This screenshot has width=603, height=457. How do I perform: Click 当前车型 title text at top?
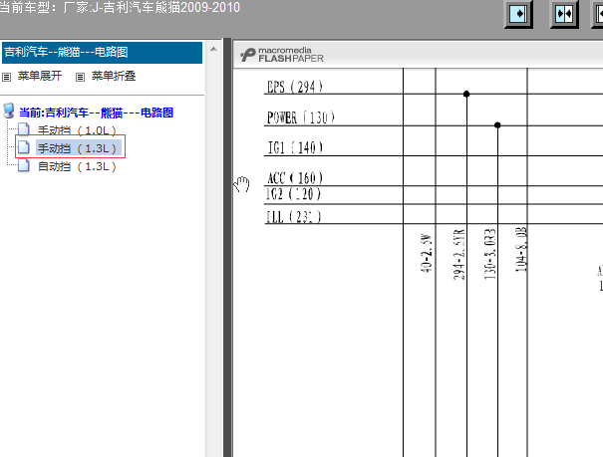(120, 7)
